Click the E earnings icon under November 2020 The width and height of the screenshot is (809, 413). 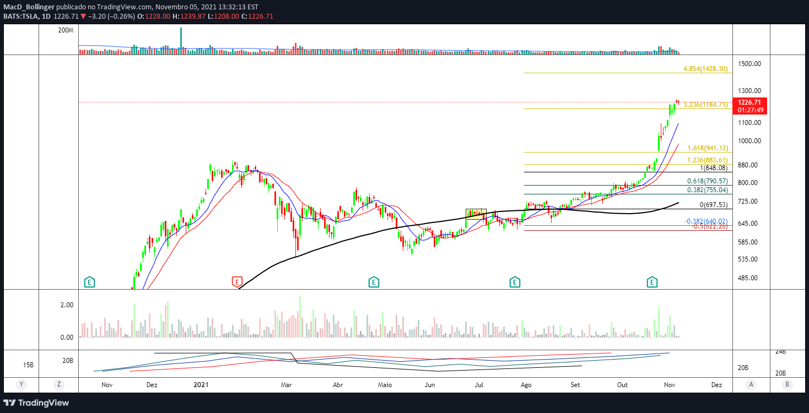[x=89, y=281]
